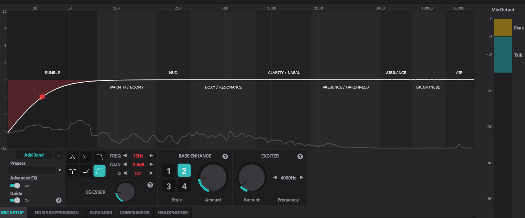Click the De-Esser amount knob
This screenshot has width=525, height=218.
tap(125, 192)
